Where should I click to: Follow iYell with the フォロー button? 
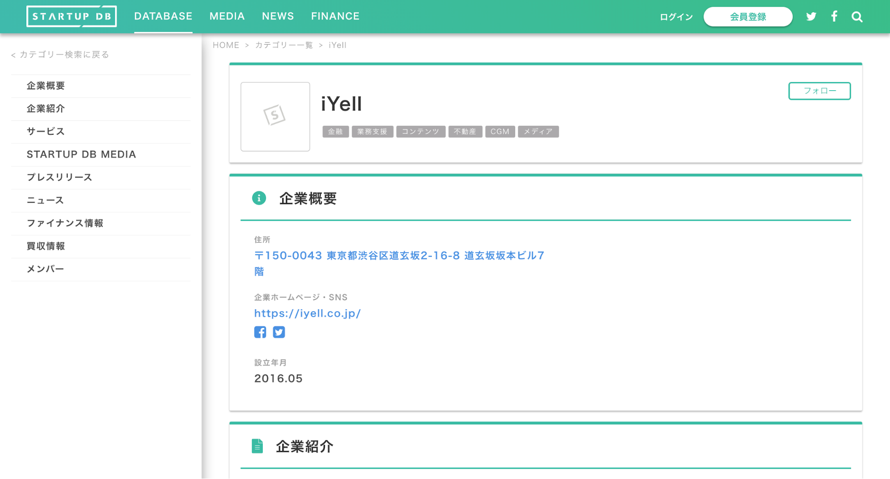pos(820,91)
